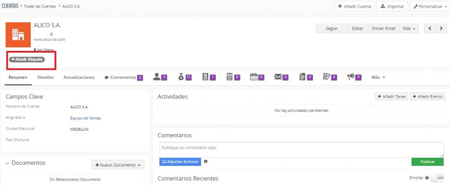Open the Mas actions dropdown
The height and width of the screenshot is (185, 450).
point(409,28)
